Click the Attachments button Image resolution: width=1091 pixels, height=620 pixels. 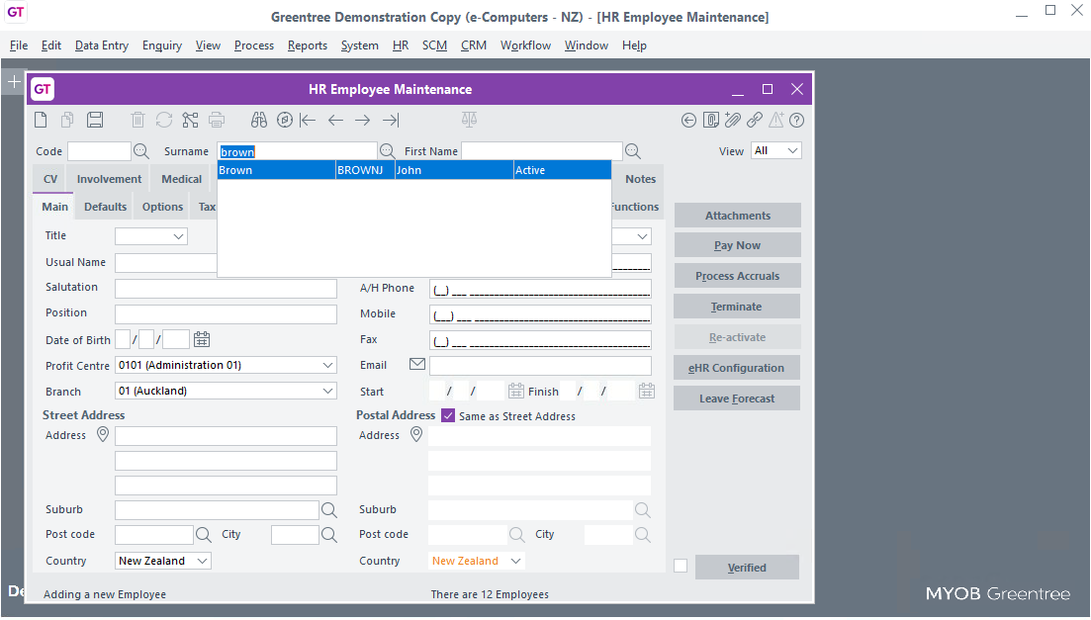738,216
